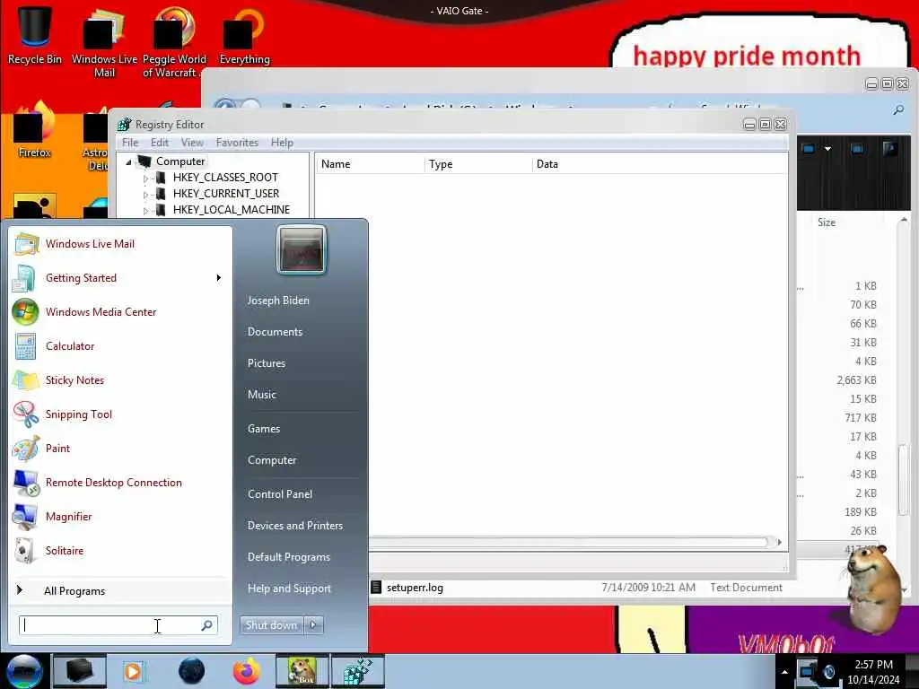Open Devices and Printers
This screenshot has height=689, width=919.
pyautogui.click(x=294, y=526)
